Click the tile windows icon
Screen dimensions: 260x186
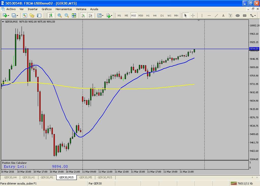point(74,15)
